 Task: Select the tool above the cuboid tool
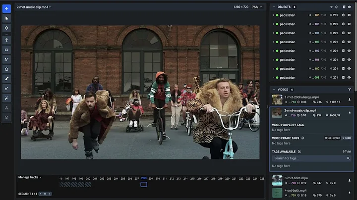coord(6,108)
